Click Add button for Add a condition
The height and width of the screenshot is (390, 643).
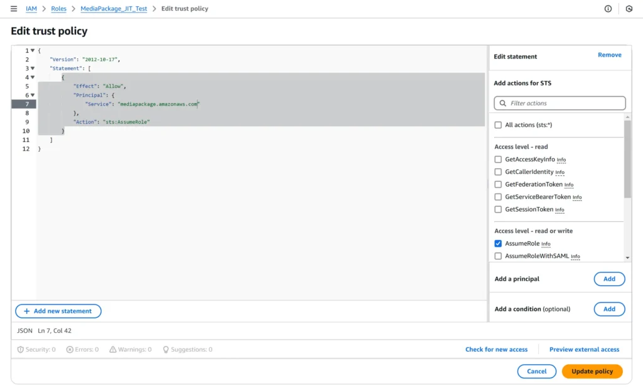(609, 309)
